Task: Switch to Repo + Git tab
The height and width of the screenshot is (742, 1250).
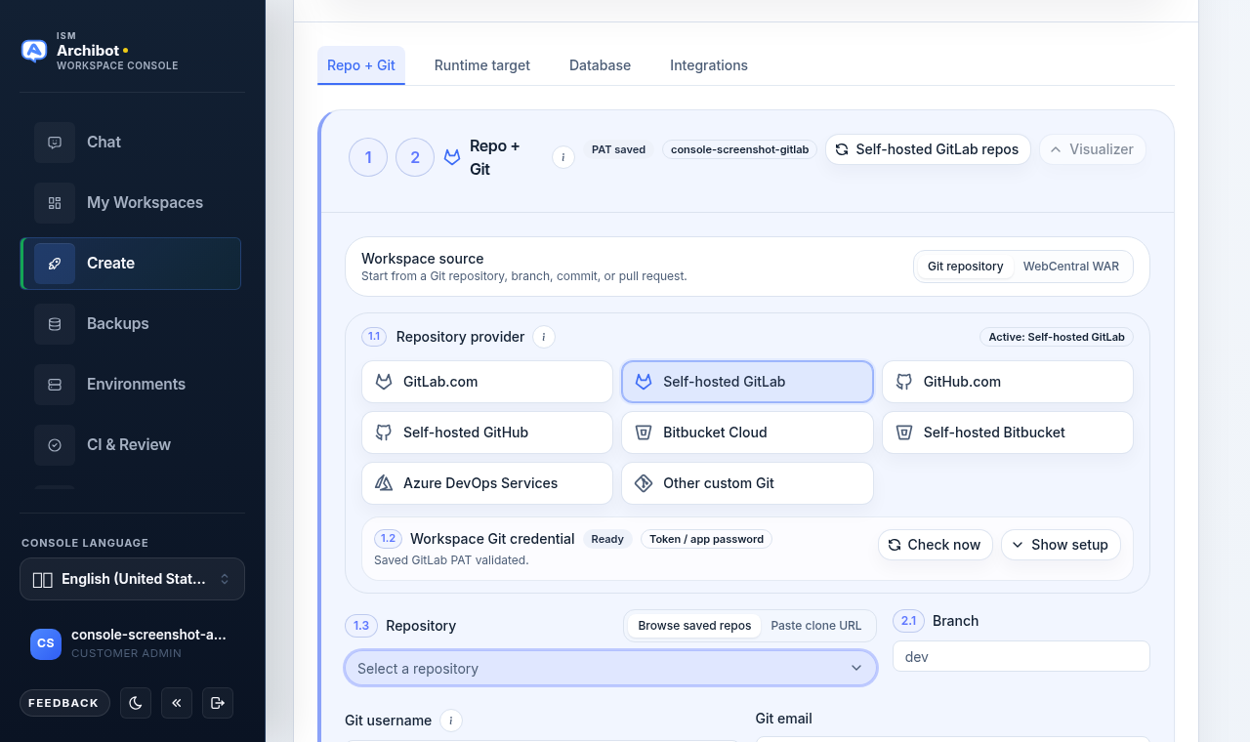Action: coord(361,65)
